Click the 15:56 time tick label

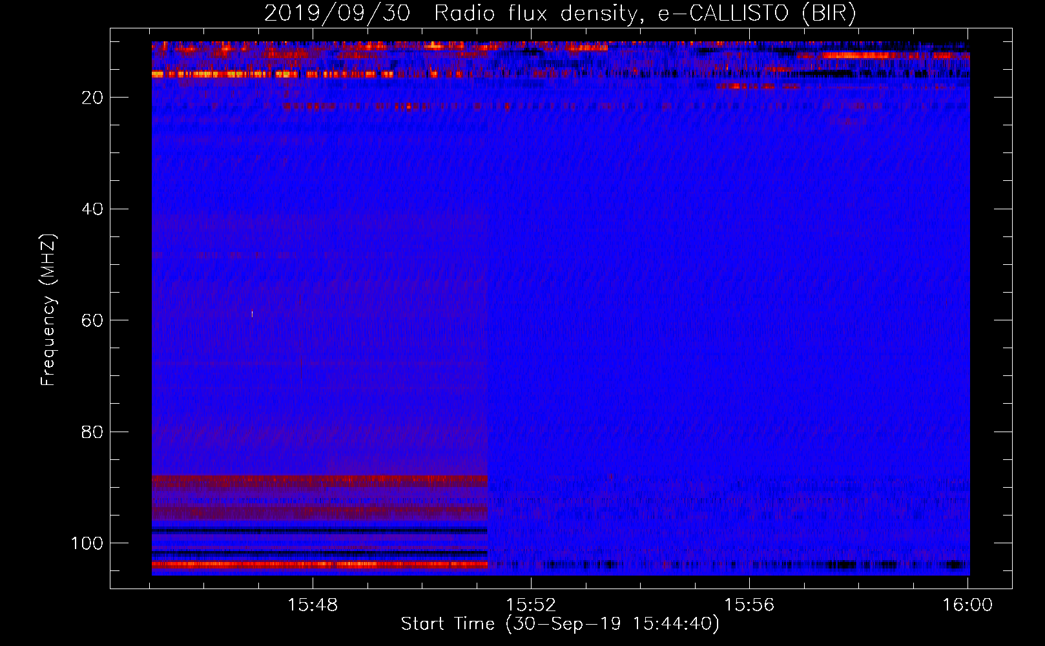(749, 605)
